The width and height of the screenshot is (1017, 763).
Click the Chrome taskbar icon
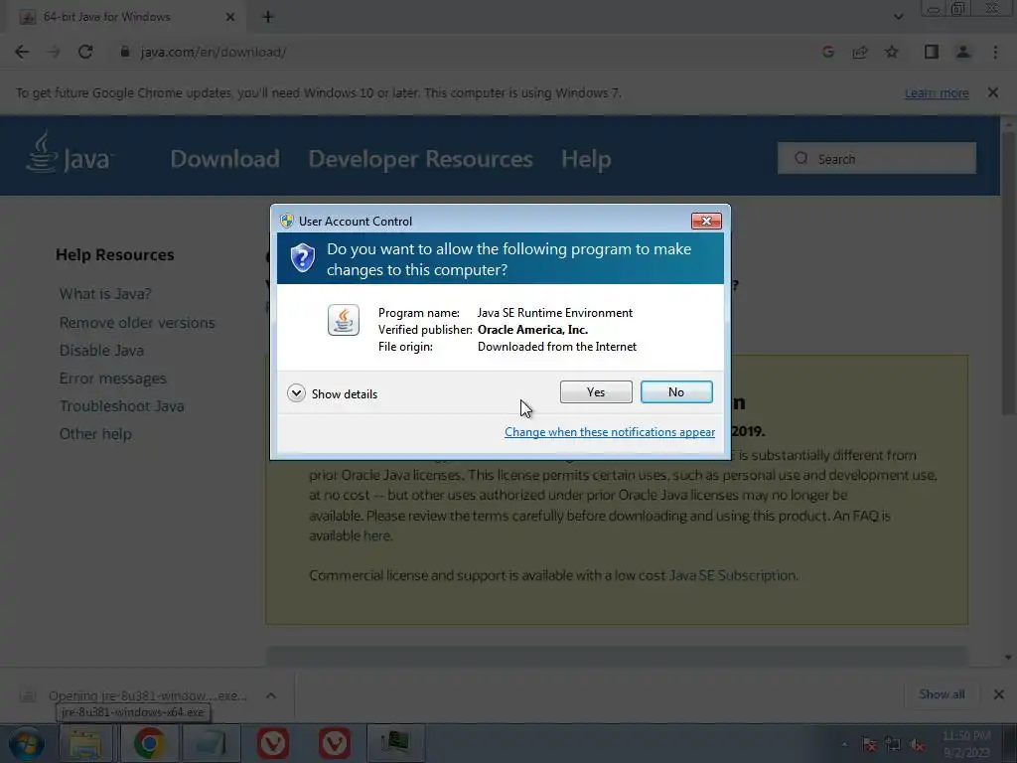149,743
